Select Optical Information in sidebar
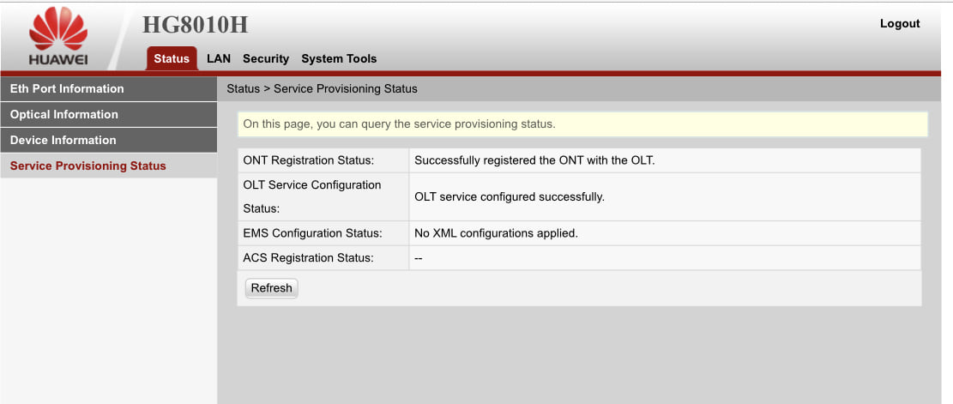Viewport: 953px width, 404px height. pos(64,114)
